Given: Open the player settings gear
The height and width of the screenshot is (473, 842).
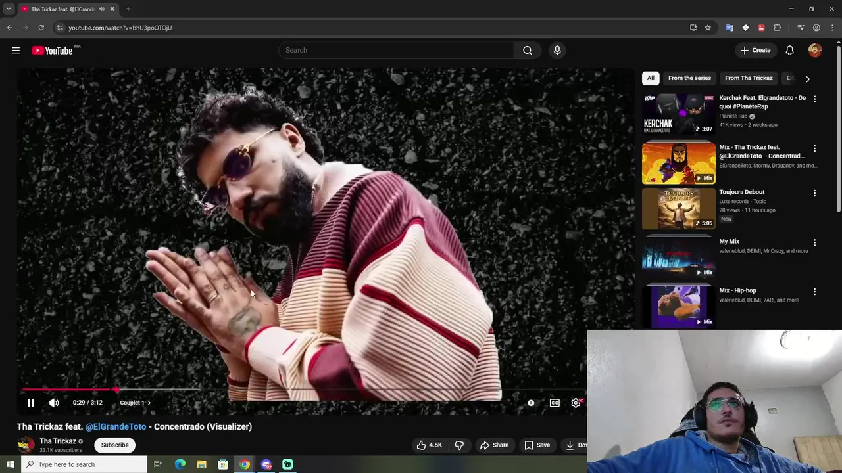Looking at the screenshot, I should click(x=576, y=403).
